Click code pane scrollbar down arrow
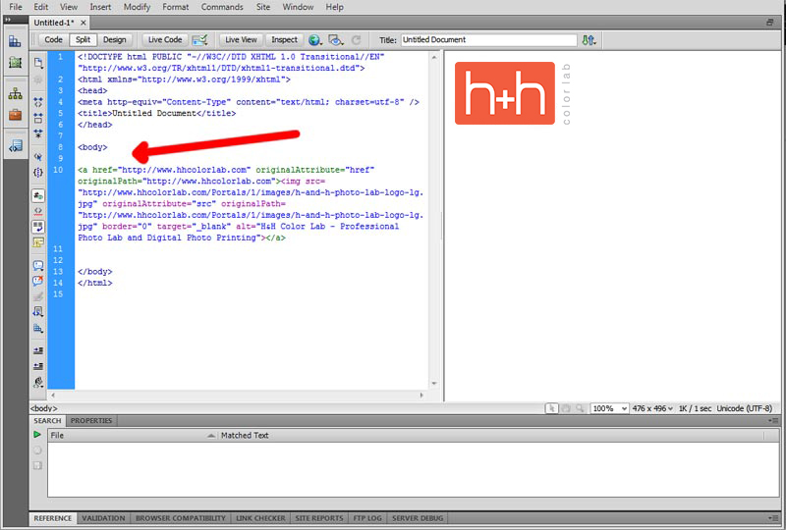 click(434, 383)
